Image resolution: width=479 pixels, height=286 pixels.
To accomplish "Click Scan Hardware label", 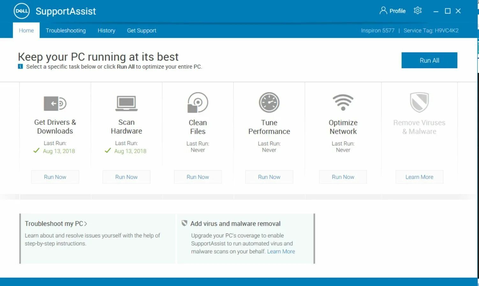I will tap(127, 126).
